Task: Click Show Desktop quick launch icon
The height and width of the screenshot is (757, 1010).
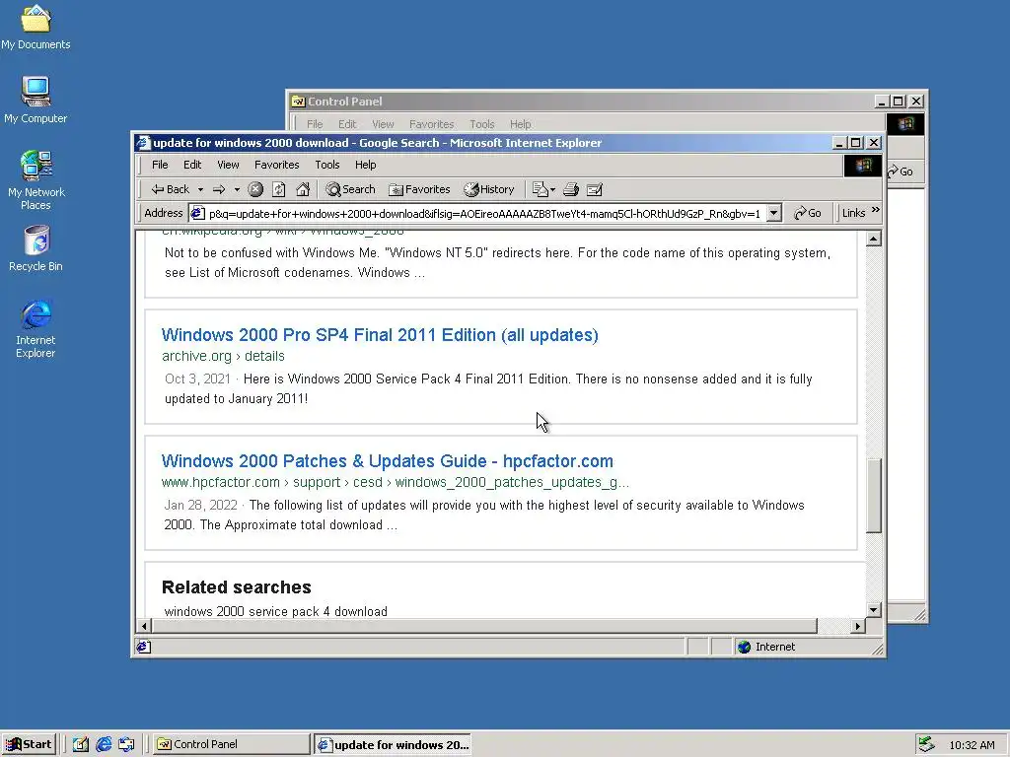Action: pos(81,744)
